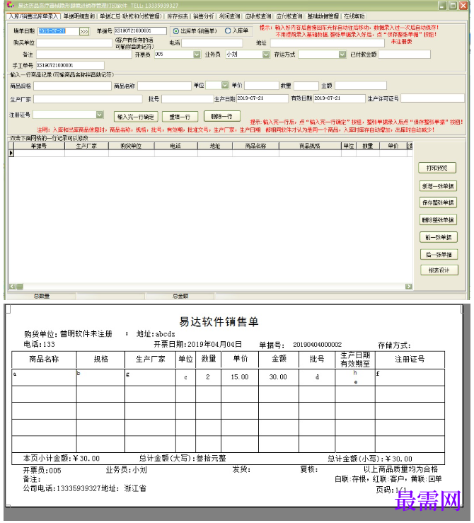Click the 有效日期 date field
Screen dimensions: 474x523
point(340,98)
